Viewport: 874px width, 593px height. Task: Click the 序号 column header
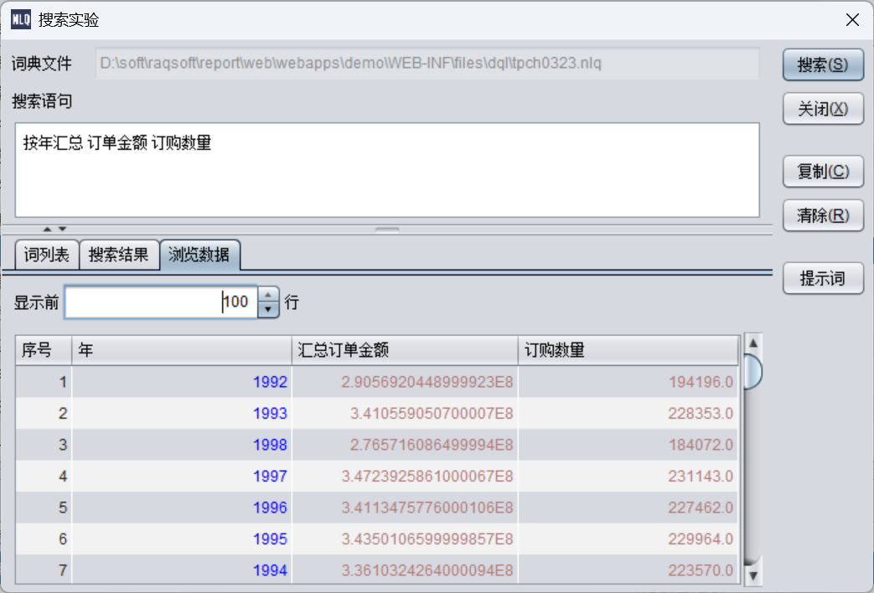point(44,350)
